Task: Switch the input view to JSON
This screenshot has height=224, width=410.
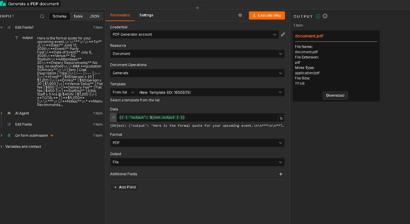Action: tap(94, 16)
